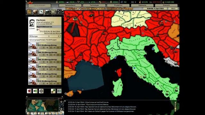The height and width of the screenshot is (115, 205).
Task: Click the split-unit button with arrows
Action: [59, 91]
